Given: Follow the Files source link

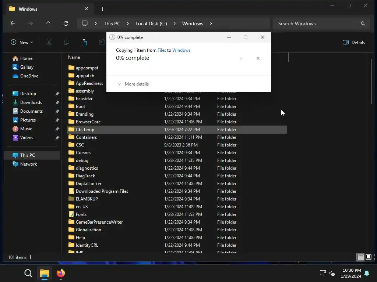Looking at the screenshot, I should tap(162, 50).
